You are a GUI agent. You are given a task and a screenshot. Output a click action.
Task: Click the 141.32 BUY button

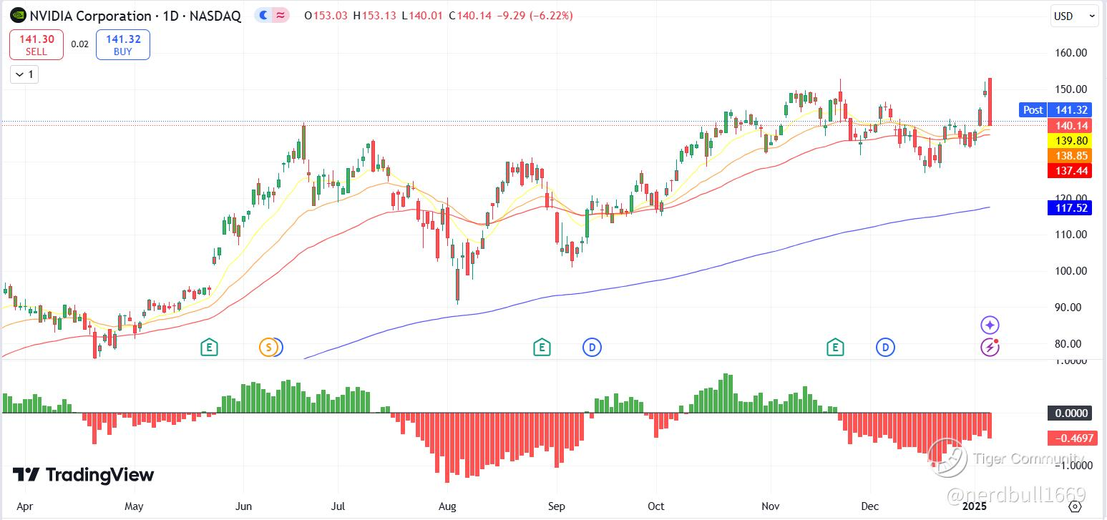pos(123,44)
